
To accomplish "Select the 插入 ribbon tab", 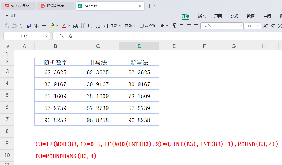I will [x=202, y=16].
